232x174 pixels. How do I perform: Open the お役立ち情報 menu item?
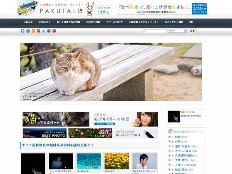pyautogui.click(x=93, y=22)
